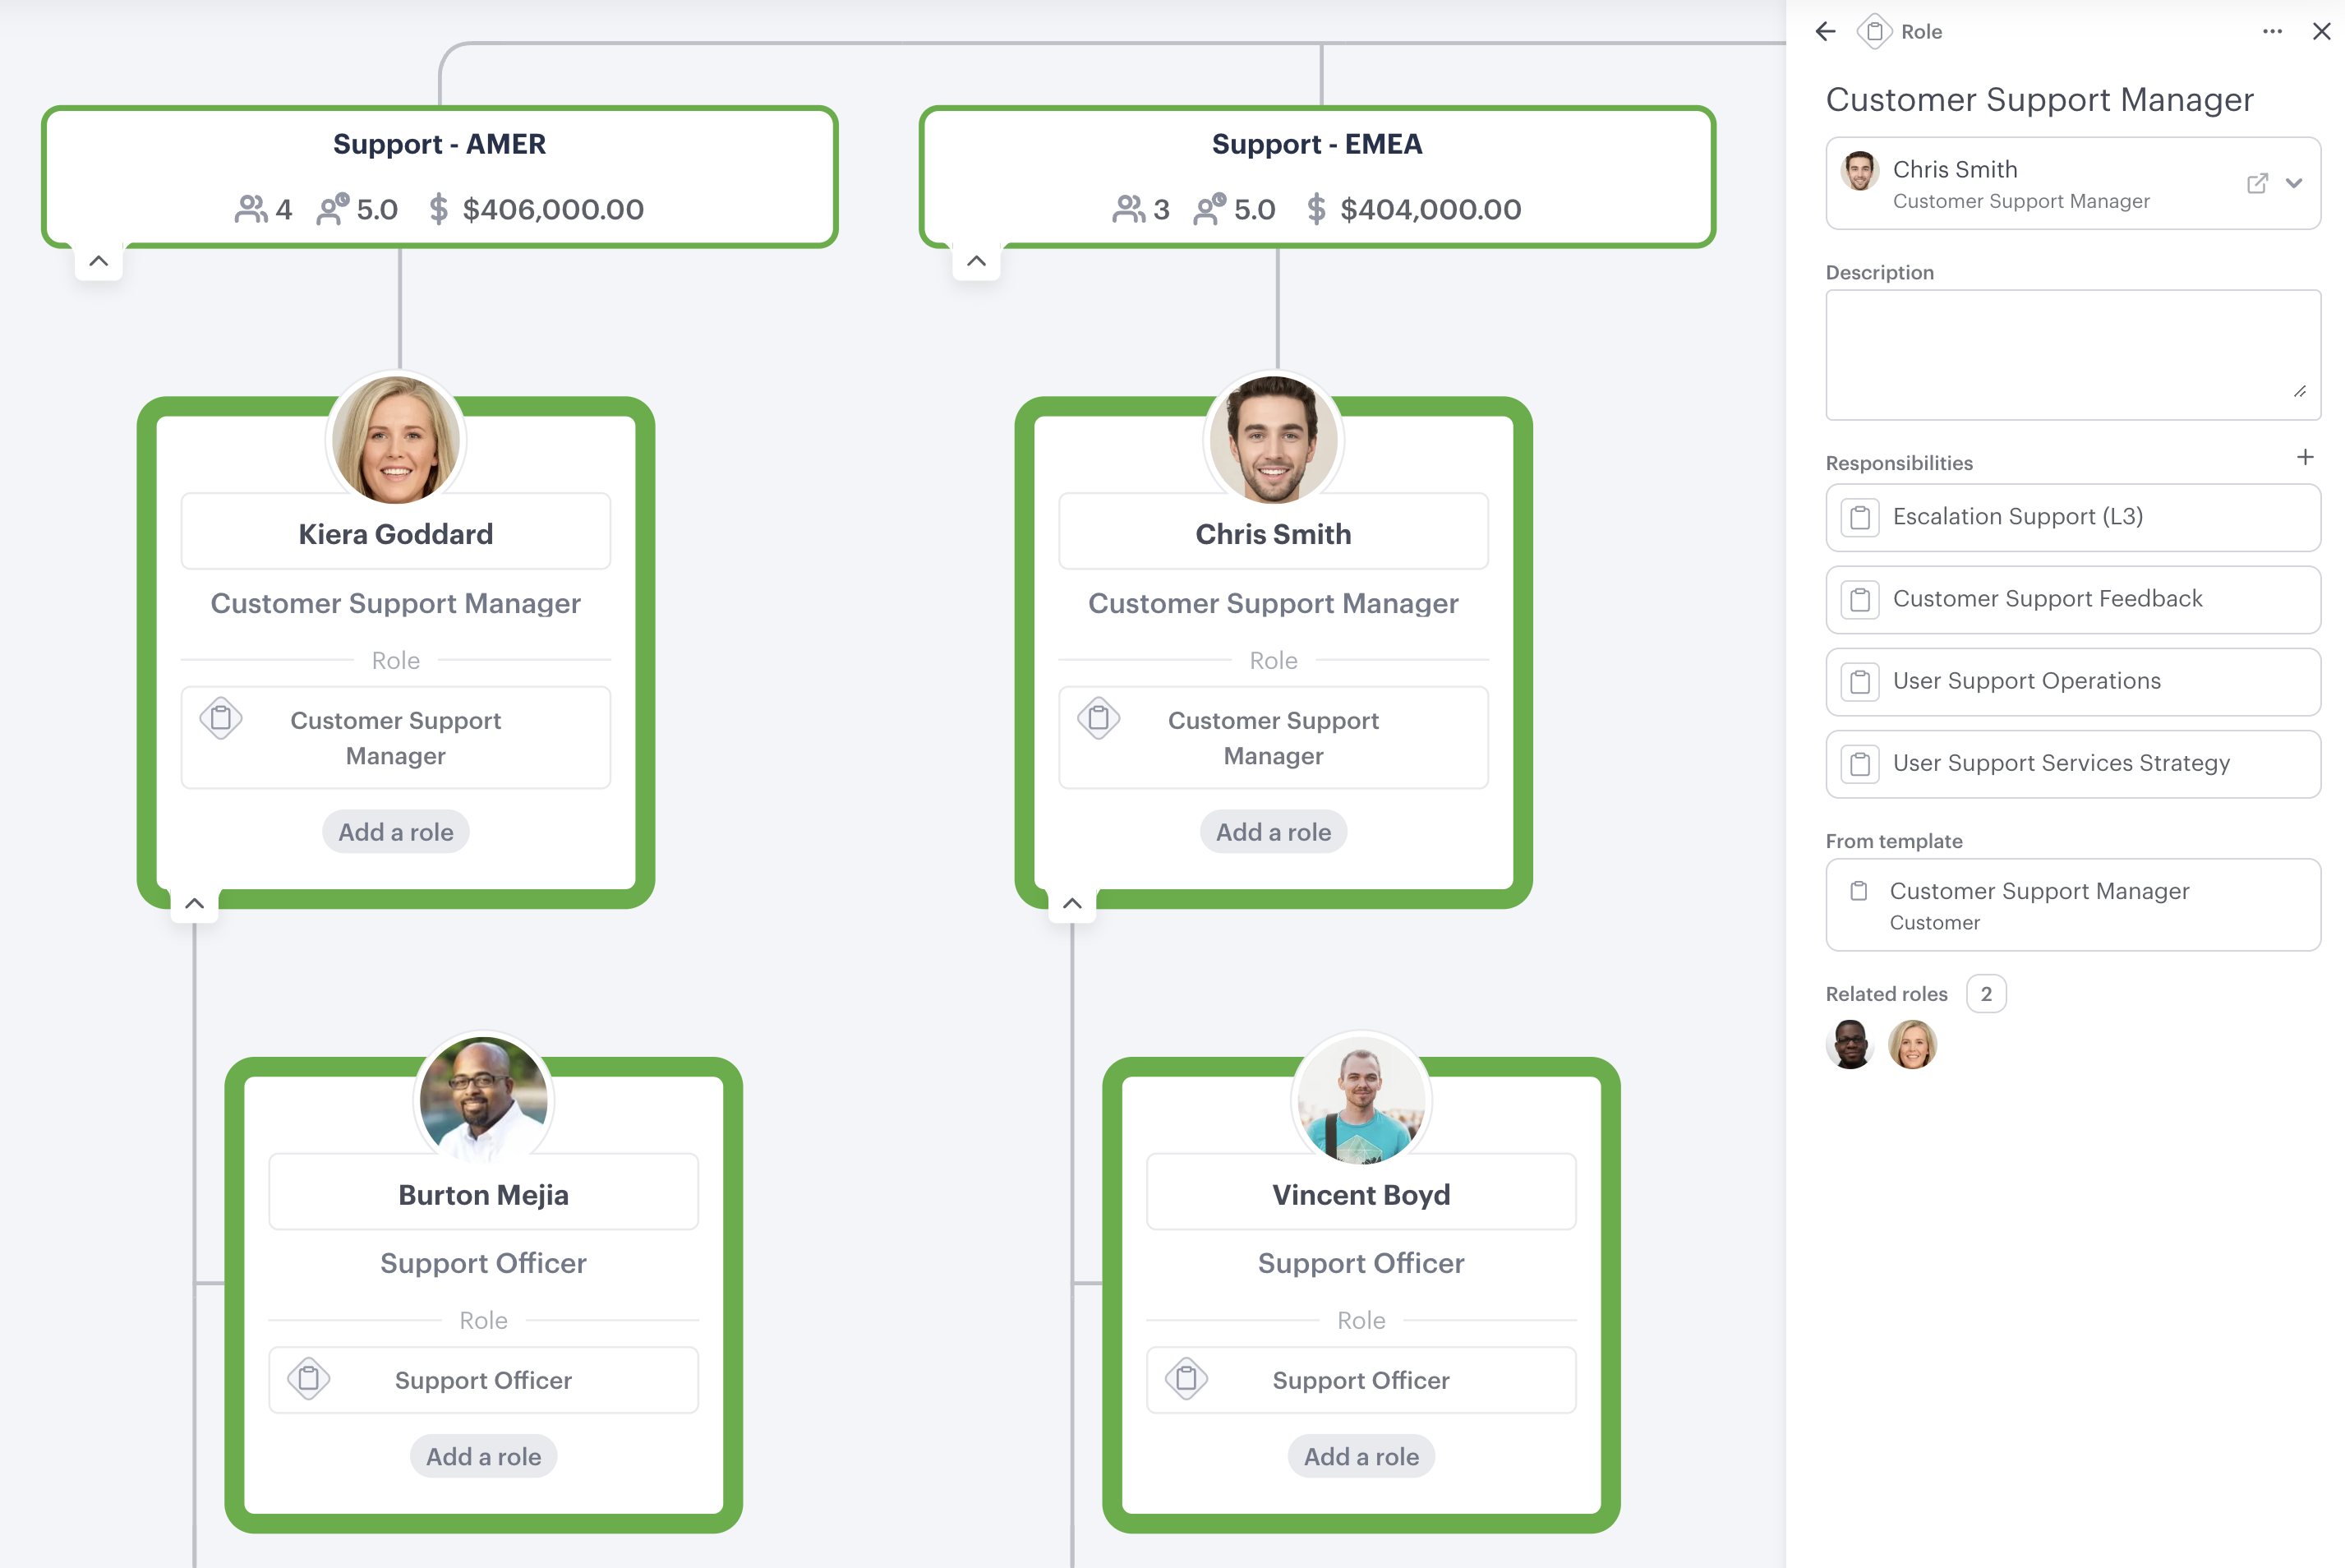Open Chris Smith's profile via the external link icon
The image size is (2345, 1568).
(x=2257, y=183)
